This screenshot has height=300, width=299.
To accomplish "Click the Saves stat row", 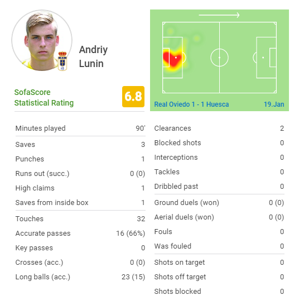I will coord(80,145).
